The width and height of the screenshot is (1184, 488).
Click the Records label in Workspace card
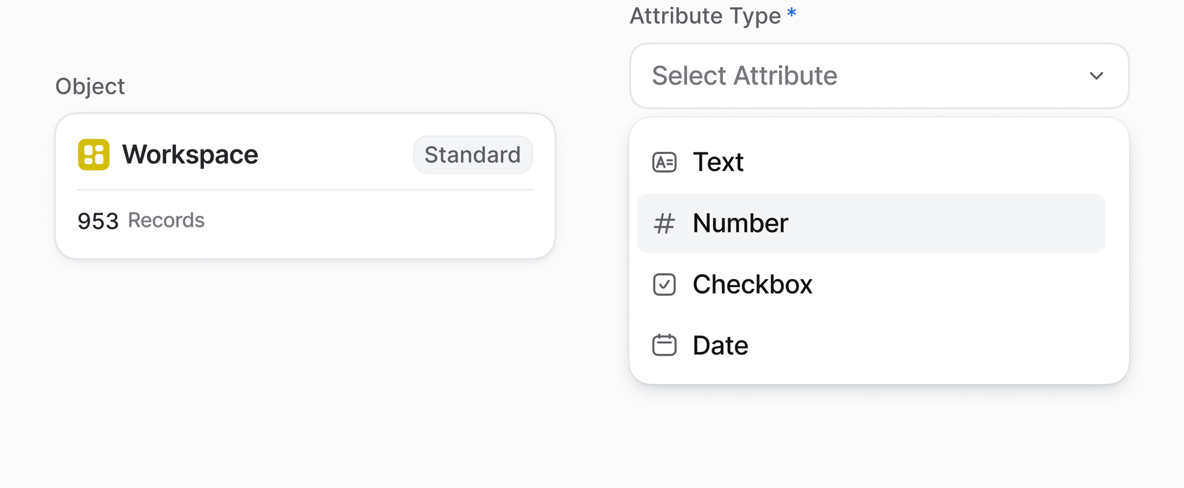(x=166, y=220)
